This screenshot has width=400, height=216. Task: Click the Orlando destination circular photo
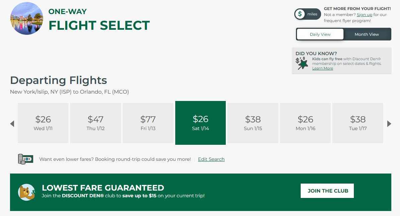[x=27, y=18]
